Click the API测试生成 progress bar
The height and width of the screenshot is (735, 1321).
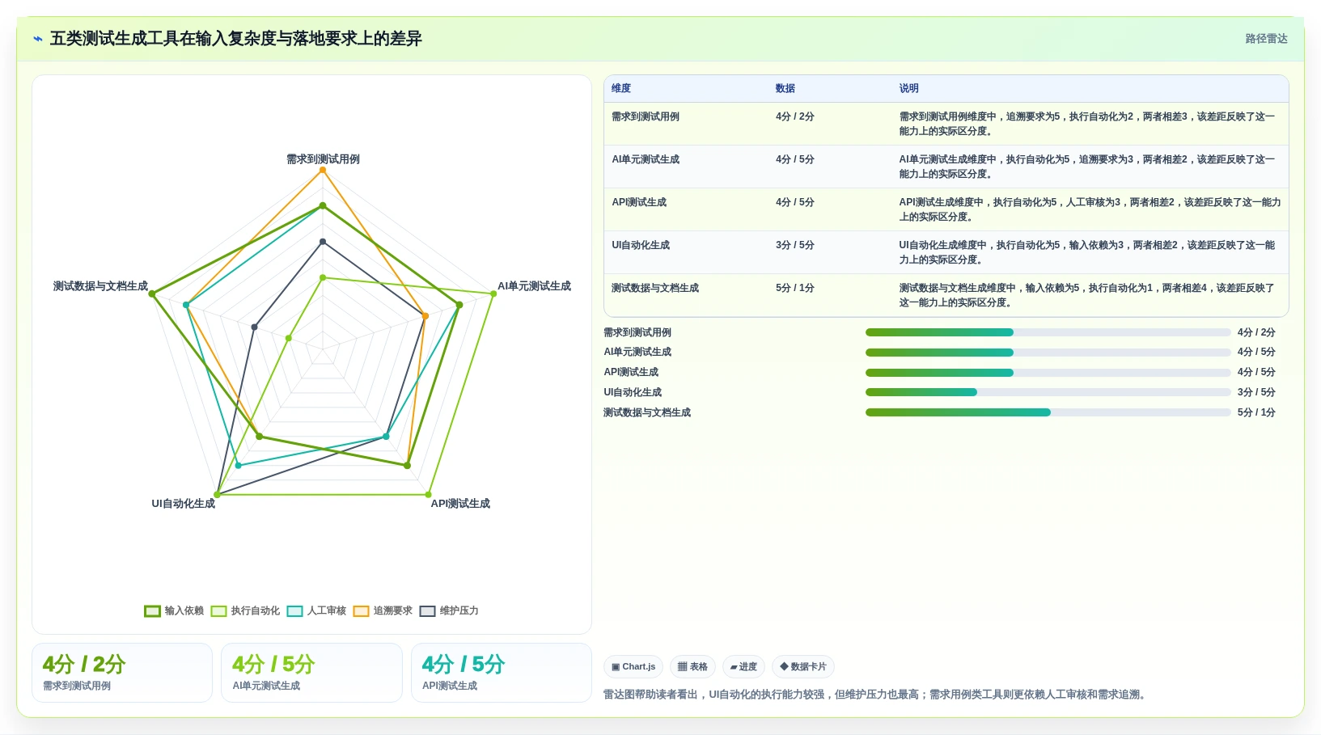click(1048, 373)
